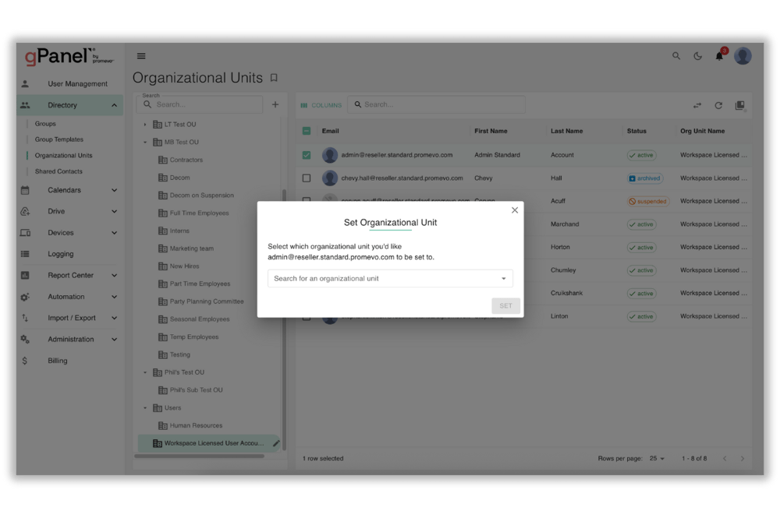Click the Billing dollar icon
780x518 pixels.
pos(24,361)
